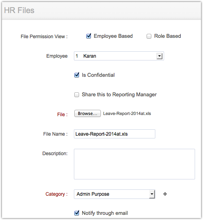Image resolution: width=203 pixels, height=220 pixels.
Task: Click into the File Name input field
Action: [114, 134]
